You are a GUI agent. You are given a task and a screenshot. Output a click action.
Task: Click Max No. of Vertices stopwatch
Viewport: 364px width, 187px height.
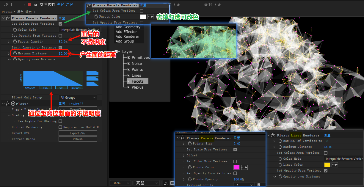pos(280,141)
